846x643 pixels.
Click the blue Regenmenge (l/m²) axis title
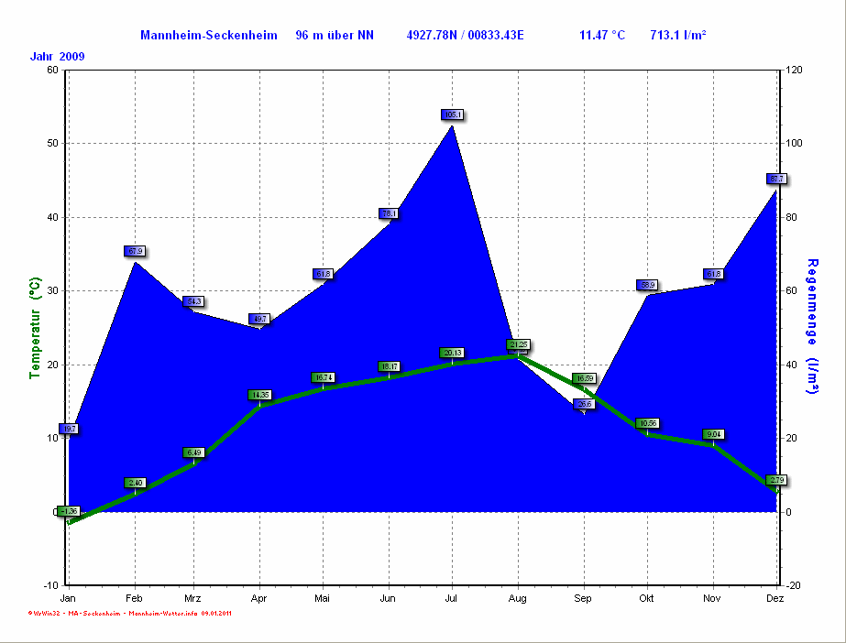click(x=811, y=326)
